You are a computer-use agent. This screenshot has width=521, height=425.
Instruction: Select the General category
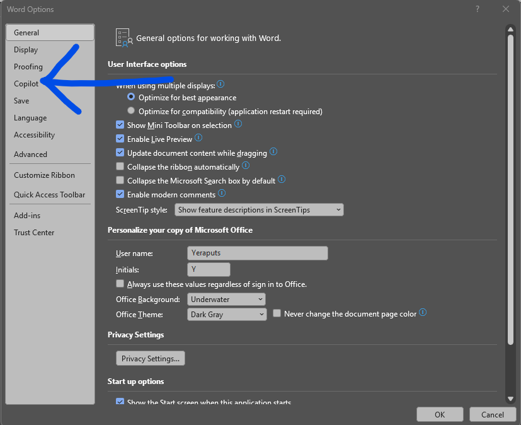(50, 33)
